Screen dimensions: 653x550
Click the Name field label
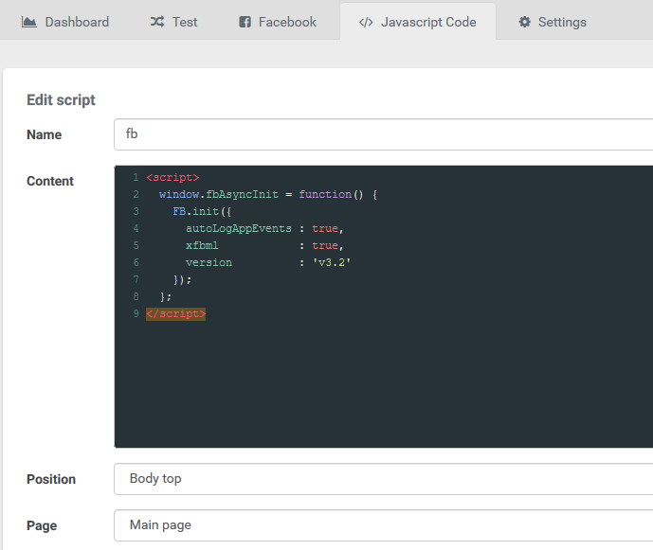click(45, 134)
